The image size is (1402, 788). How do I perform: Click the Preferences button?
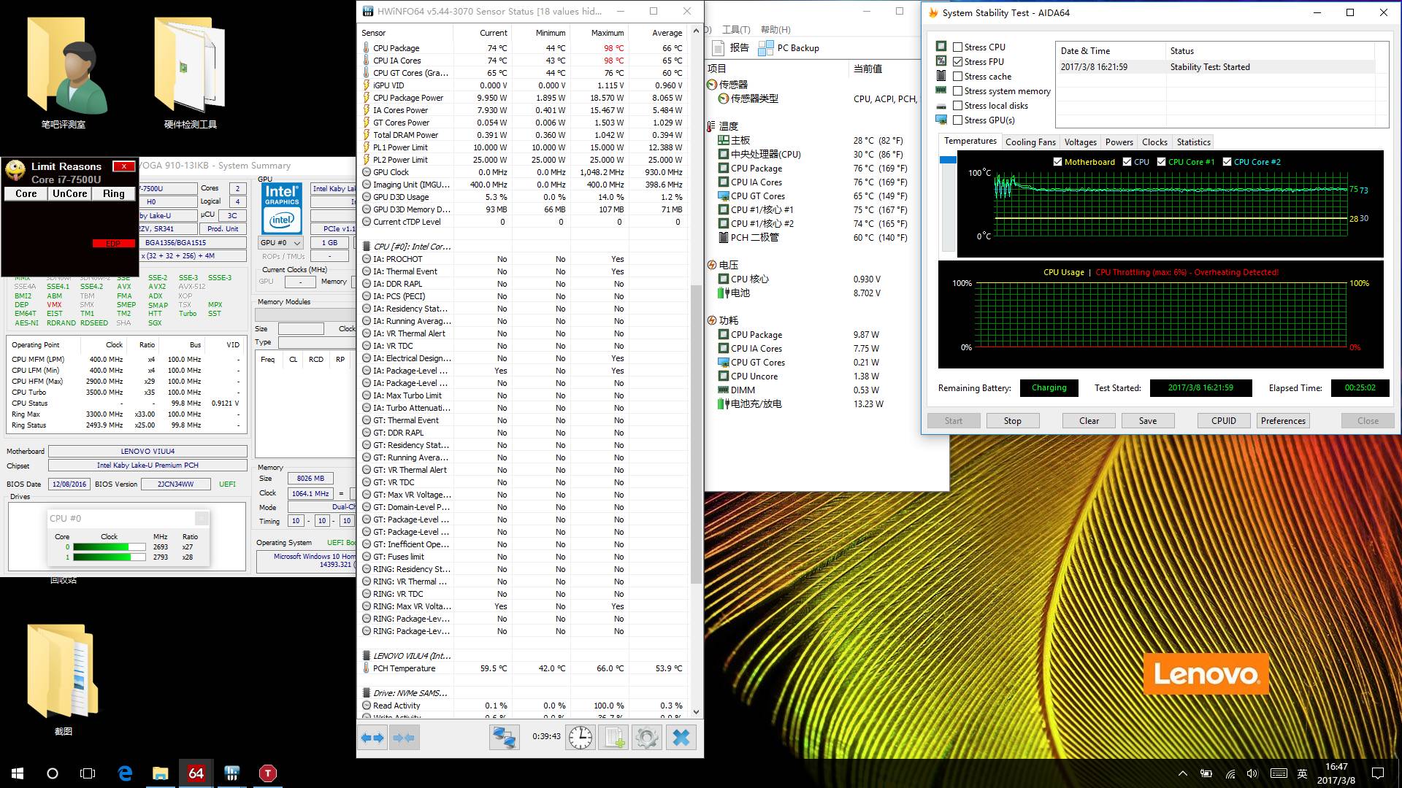(x=1282, y=421)
